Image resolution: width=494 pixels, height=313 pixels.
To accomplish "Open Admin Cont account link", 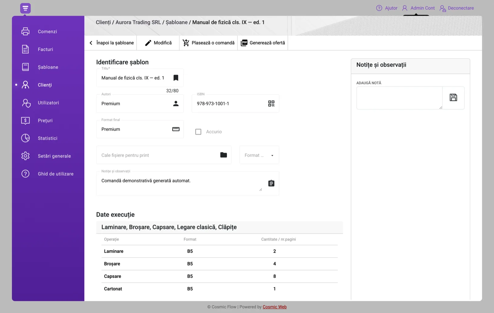I will (418, 8).
